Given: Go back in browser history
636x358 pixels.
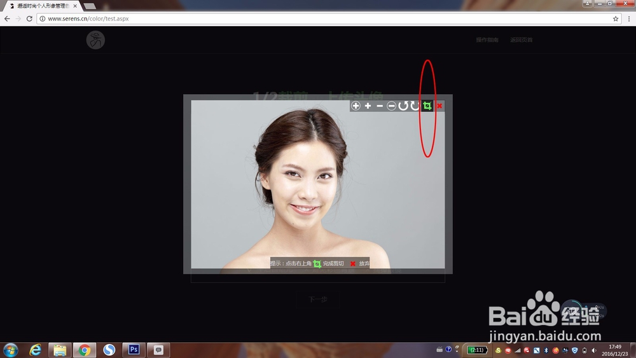Looking at the screenshot, I should pyautogui.click(x=7, y=18).
